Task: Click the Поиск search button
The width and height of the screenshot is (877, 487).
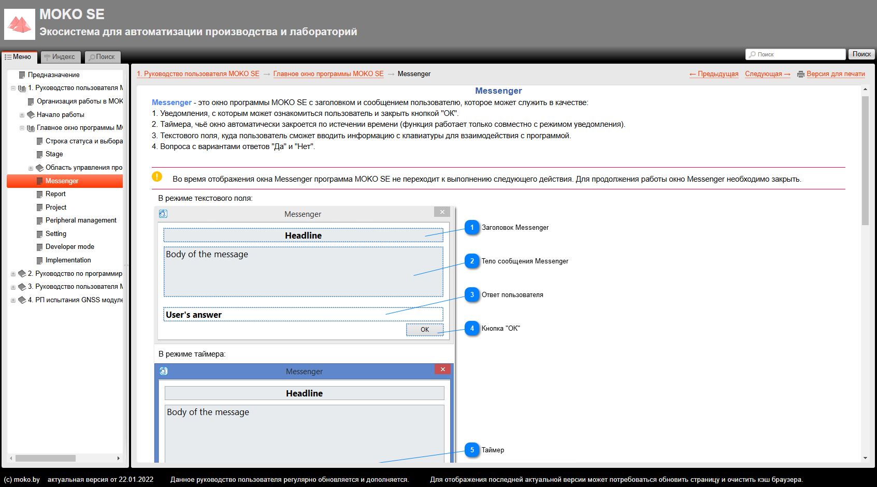Action: point(861,54)
